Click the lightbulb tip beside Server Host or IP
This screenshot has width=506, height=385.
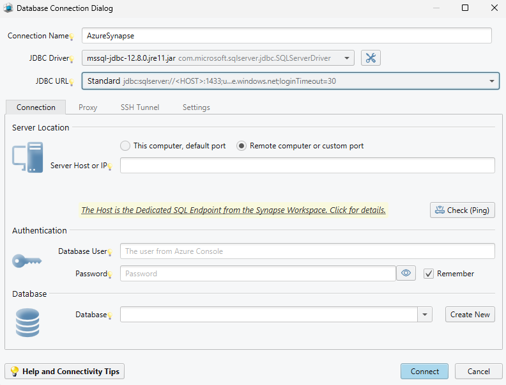click(x=110, y=167)
